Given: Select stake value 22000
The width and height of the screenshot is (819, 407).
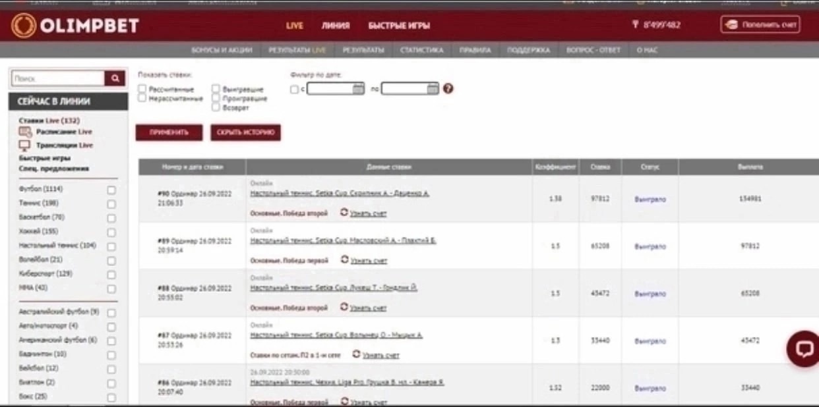Looking at the screenshot, I should (x=600, y=388).
